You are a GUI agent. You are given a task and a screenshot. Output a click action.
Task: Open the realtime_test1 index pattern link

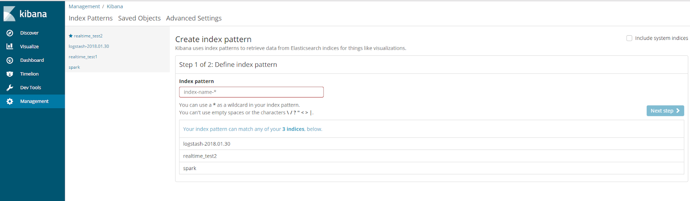coord(83,57)
